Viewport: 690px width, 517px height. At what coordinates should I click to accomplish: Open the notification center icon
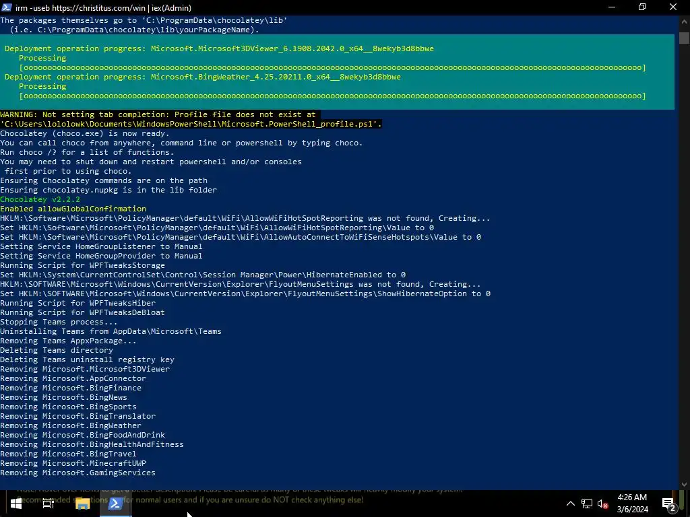click(668, 504)
